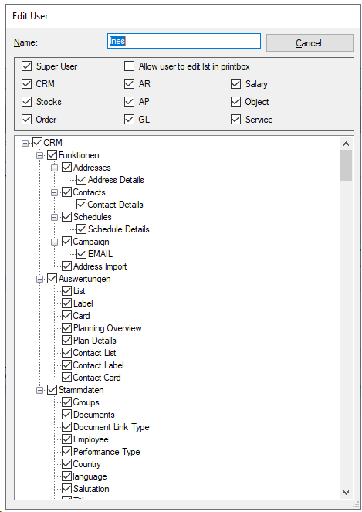Toggle the Salary module checkbox

(235, 84)
